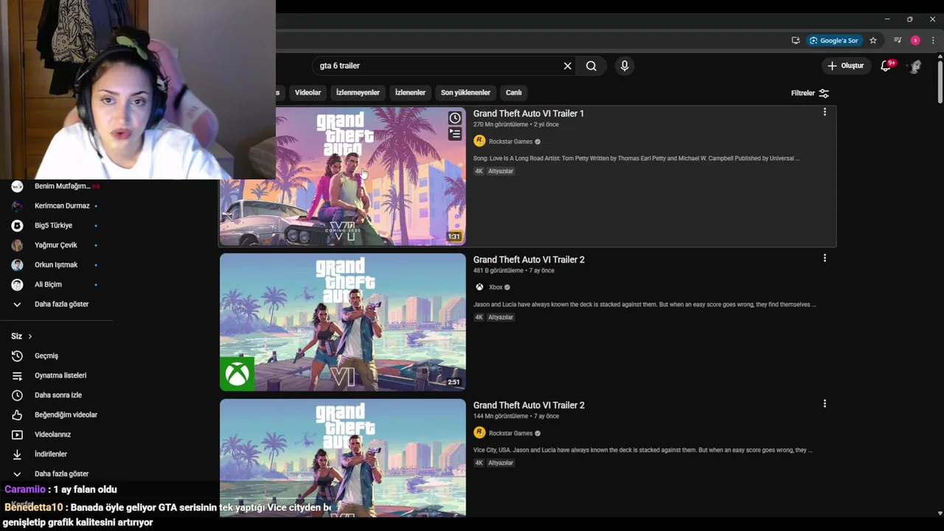Click '481 B görüntüleme • 7 ay önce' text
Screen dimensions: 944x531
tap(513, 271)
